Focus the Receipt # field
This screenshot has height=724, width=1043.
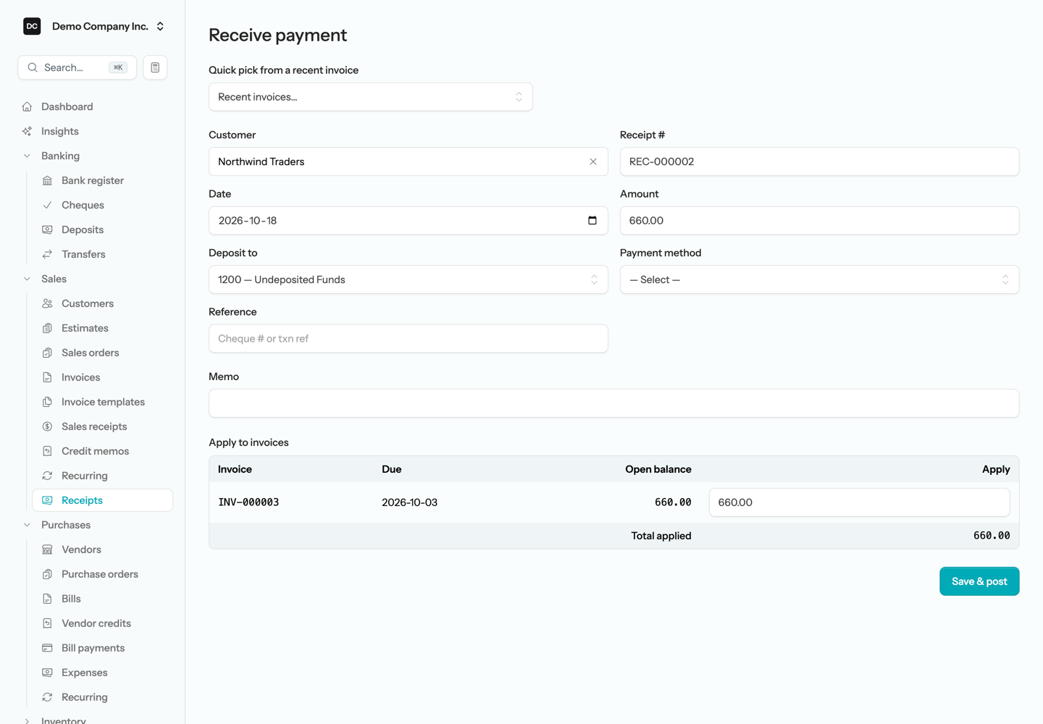coord(820,161)
